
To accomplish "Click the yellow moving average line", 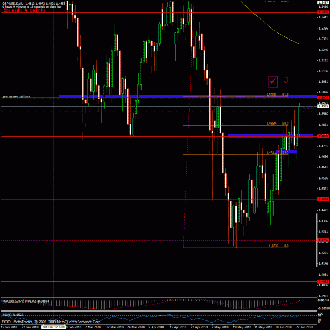I will pyautogui.click(x=271, y=28).
